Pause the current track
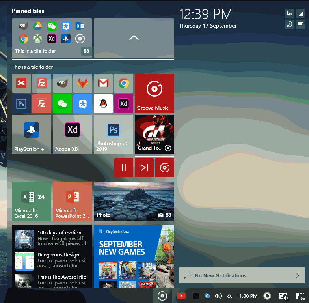The image size is (309, 303). (x=124, y=168)
